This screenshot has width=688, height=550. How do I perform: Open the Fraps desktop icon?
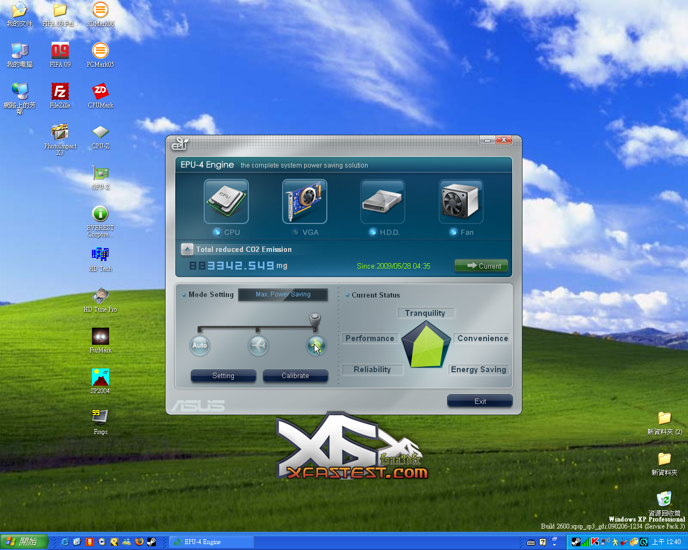101,422
